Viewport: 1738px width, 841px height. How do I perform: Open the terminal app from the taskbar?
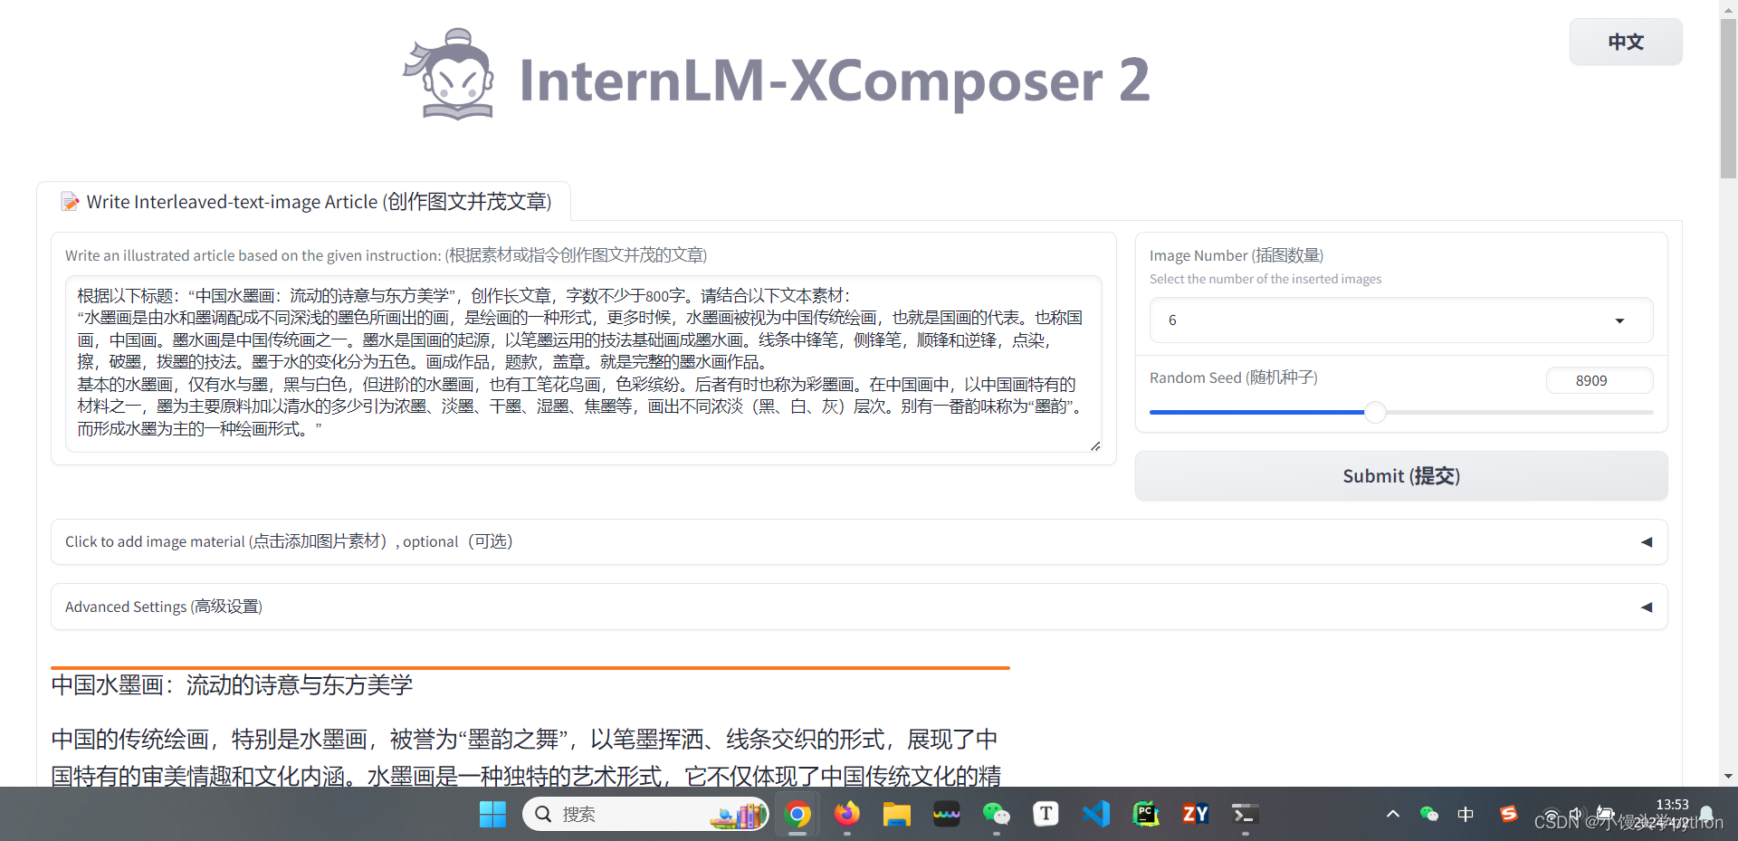click(1246, 814)
